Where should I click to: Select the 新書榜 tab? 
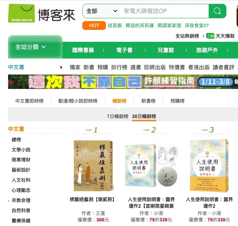pos(148,101)
